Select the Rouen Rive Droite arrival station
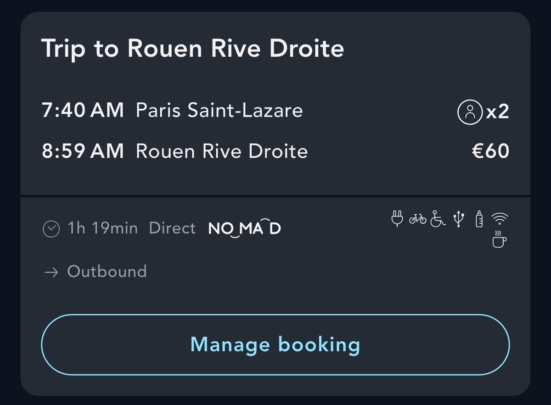This screenshot has height=405, width=551. pyautogui.click(x=221, y=151)
